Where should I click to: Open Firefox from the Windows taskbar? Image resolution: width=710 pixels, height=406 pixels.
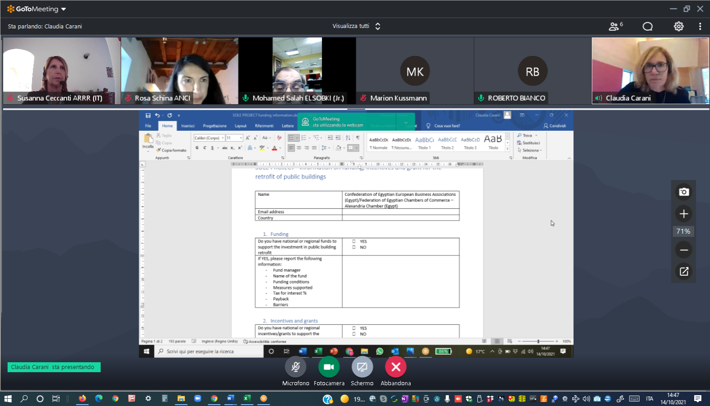[x=82, y=399]
